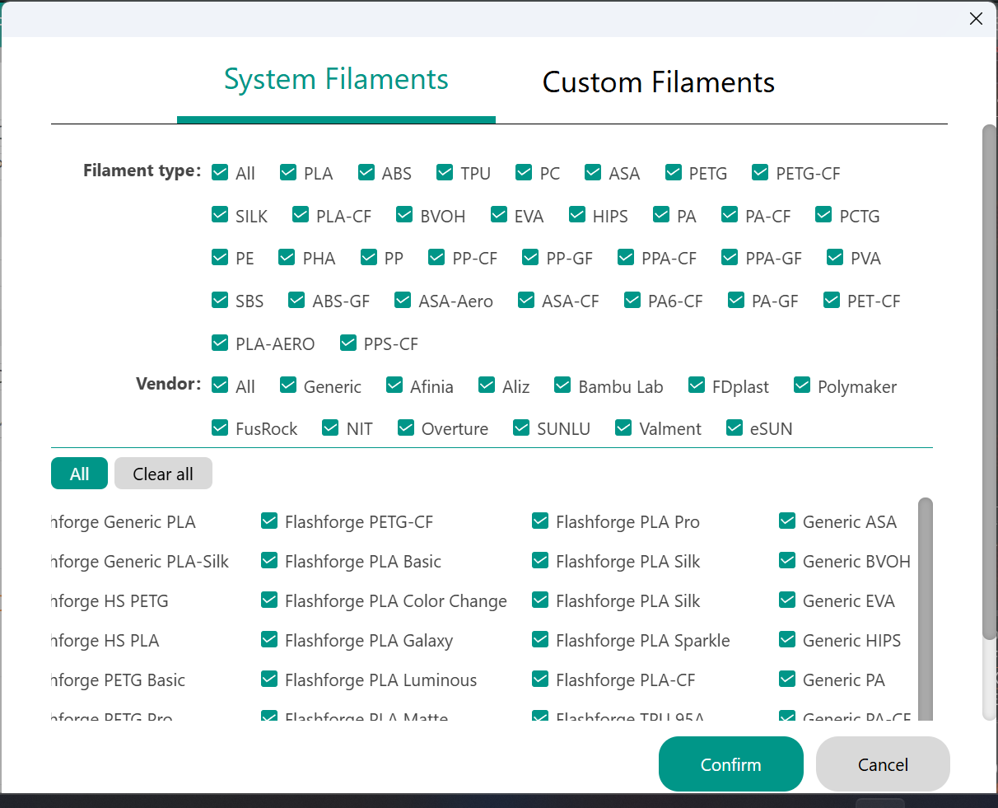Screen dimensions: 998x808
Task: Uncheck the PA-GF filament type
Action: (x=736, y=300)
